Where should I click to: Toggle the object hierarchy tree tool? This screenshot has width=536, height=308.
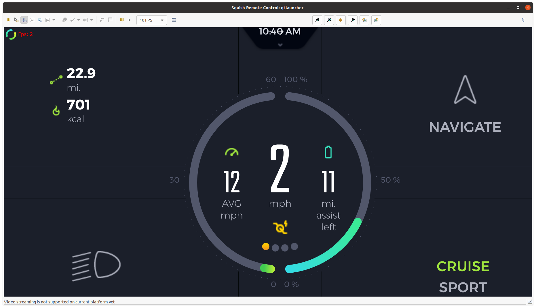click(x=24, y=20)
